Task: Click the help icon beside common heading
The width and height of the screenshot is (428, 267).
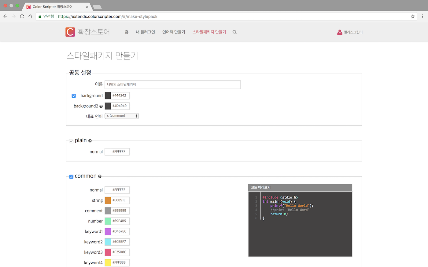Action: pyautogui.click(x=100, y=176)
